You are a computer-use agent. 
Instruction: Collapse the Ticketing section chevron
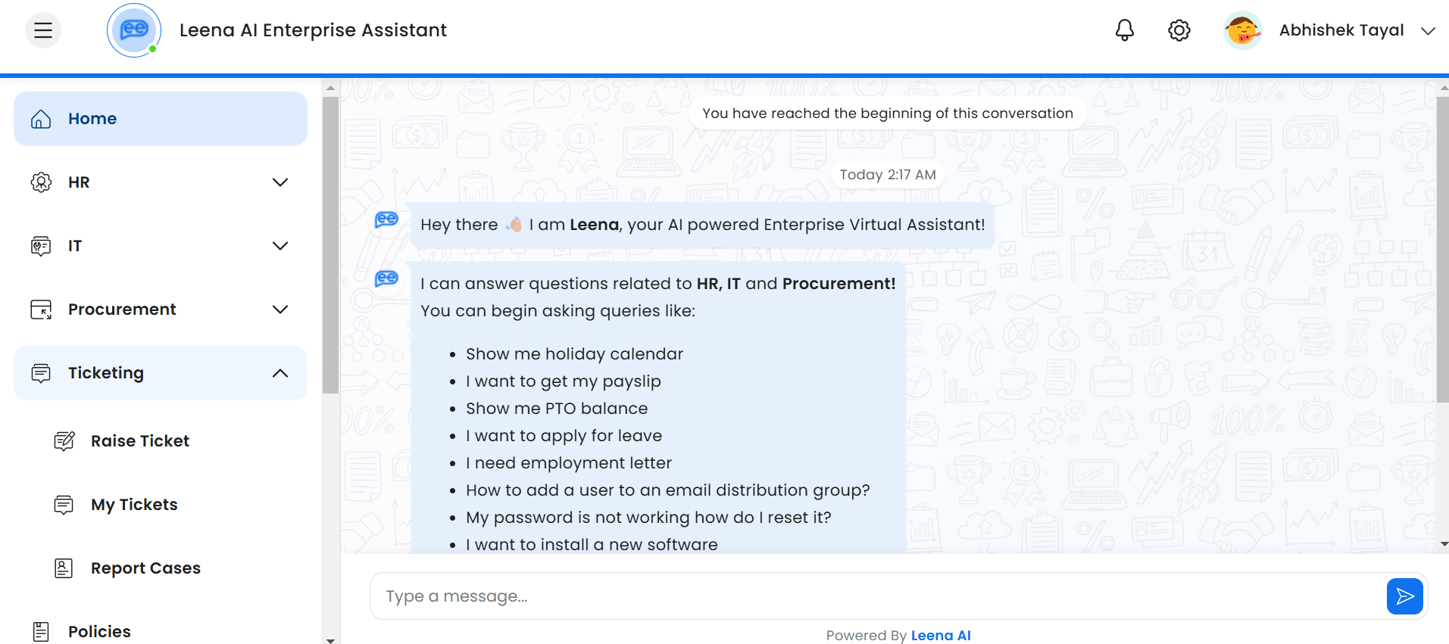pos(280,373)
